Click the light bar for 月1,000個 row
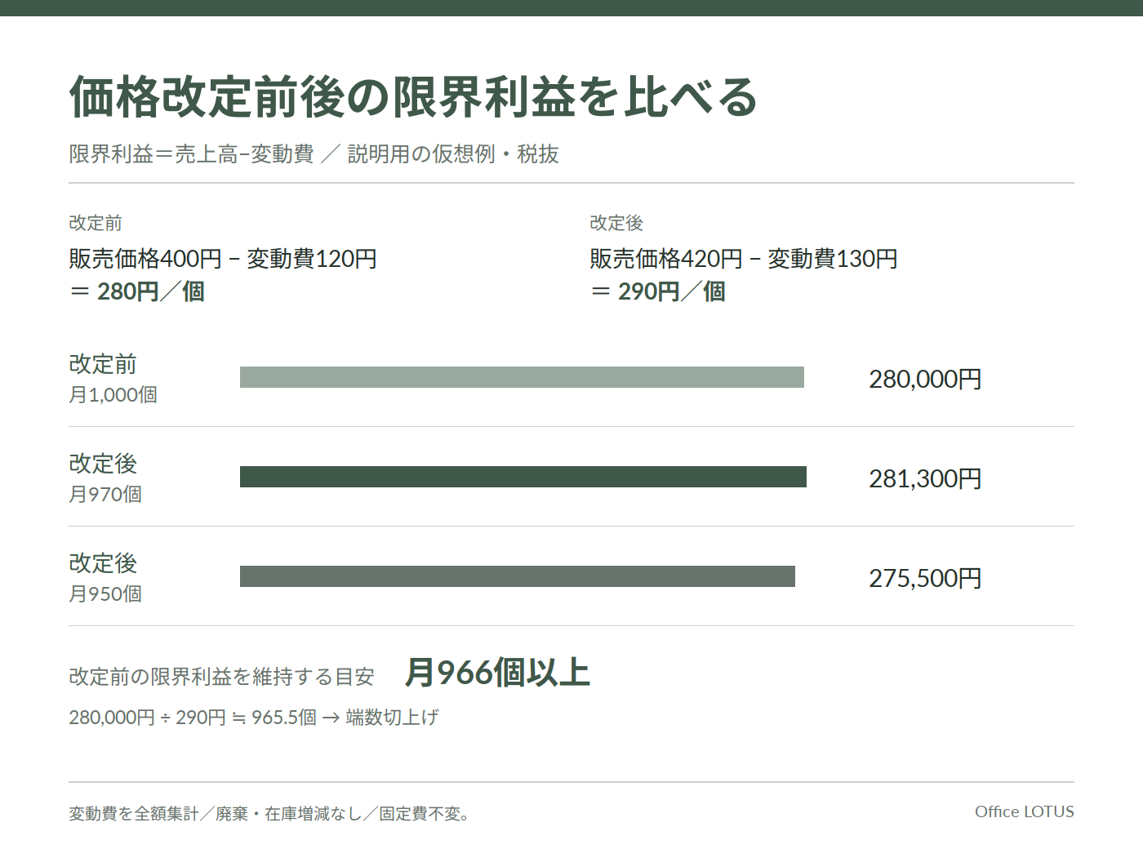This screenshot has width=1143, height=849. (x=522, y=377)
